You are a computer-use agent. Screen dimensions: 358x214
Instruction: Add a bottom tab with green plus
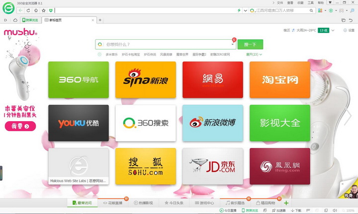pyautogui.click(x=286, y=203)
